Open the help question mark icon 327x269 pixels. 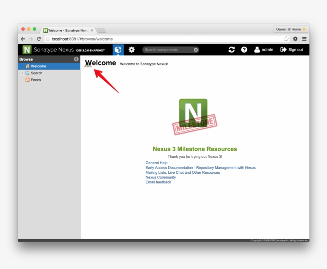(244, 50)
